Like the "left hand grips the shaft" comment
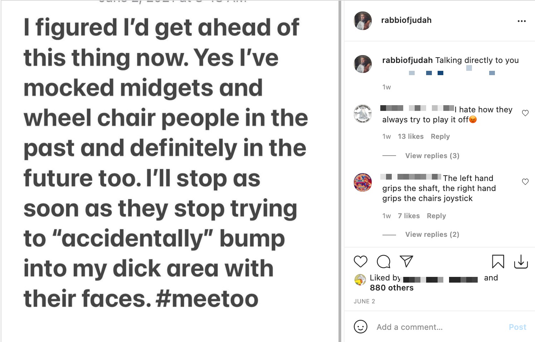 tap(525, 182)
